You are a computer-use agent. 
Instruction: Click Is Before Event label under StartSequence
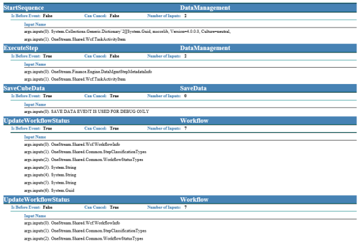pyautogui.click(x=26, y=16)
